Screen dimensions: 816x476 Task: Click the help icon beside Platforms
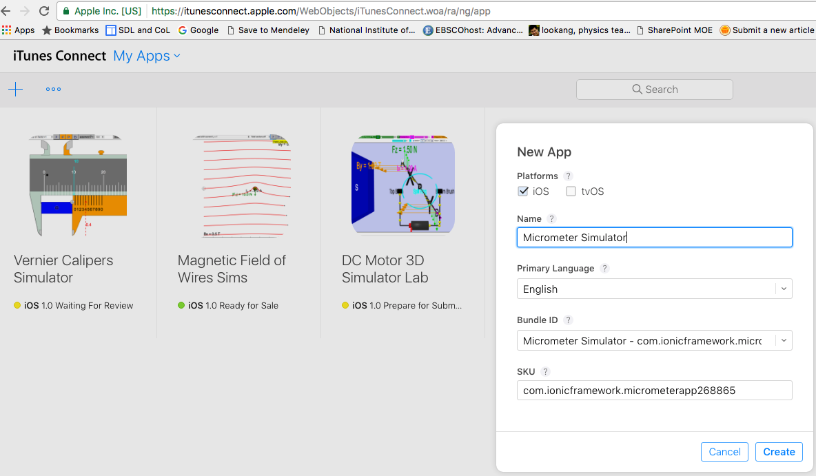[568, 176]
